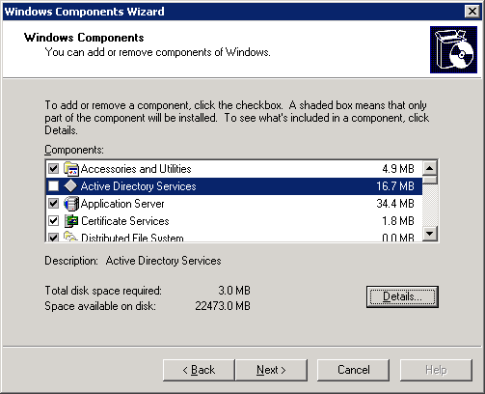Cancel the Windows Components Wizard
485x394 pixels.
coord(353,370)
